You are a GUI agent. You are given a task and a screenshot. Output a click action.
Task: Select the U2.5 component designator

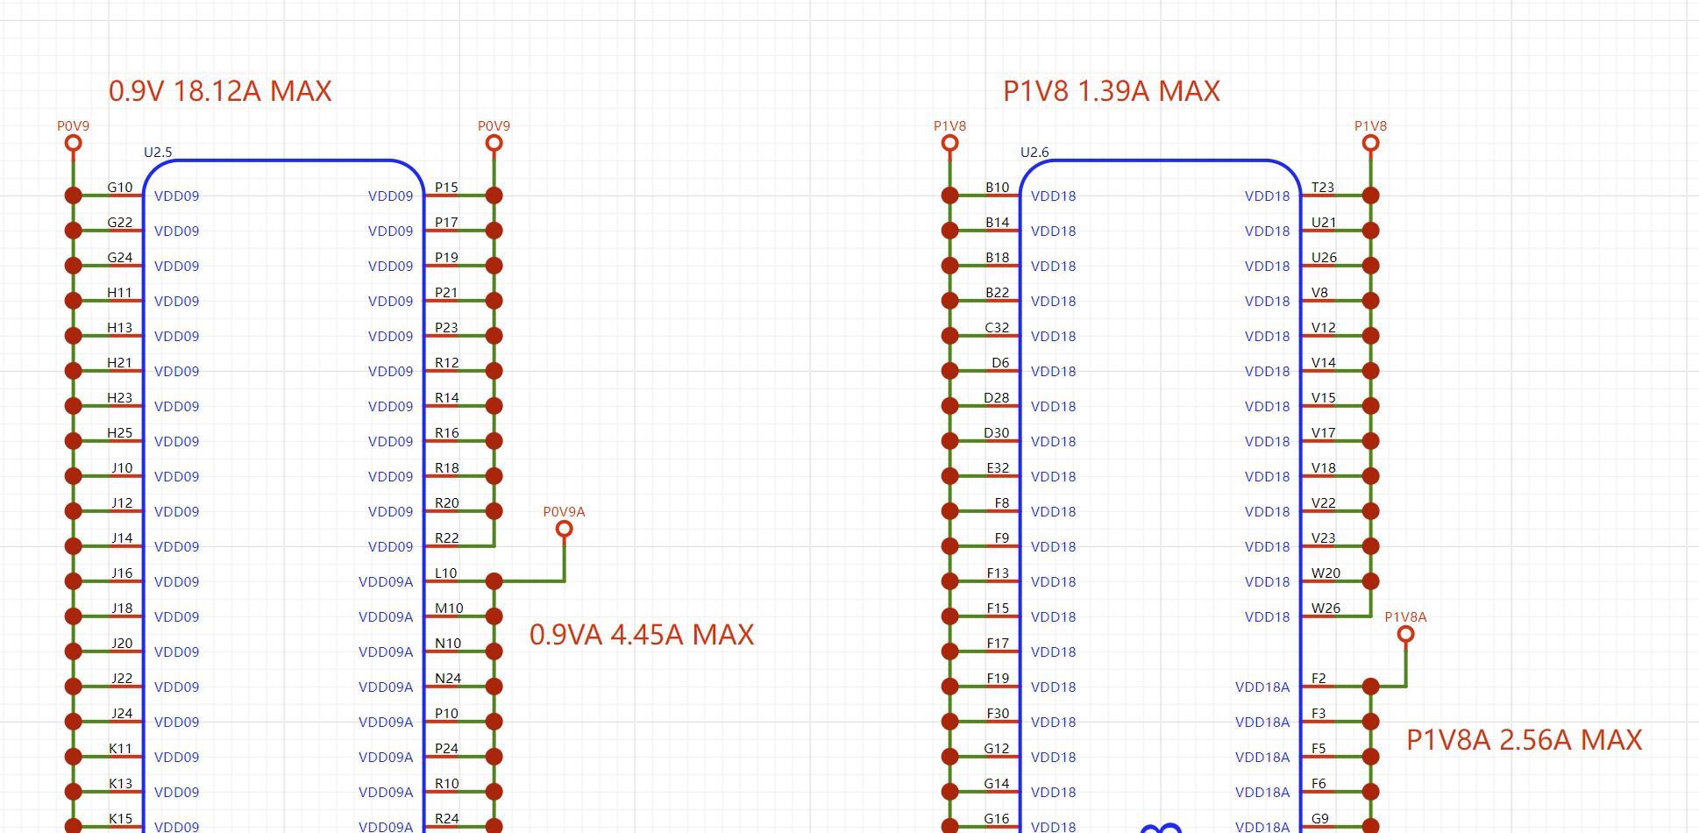[158, 152]
